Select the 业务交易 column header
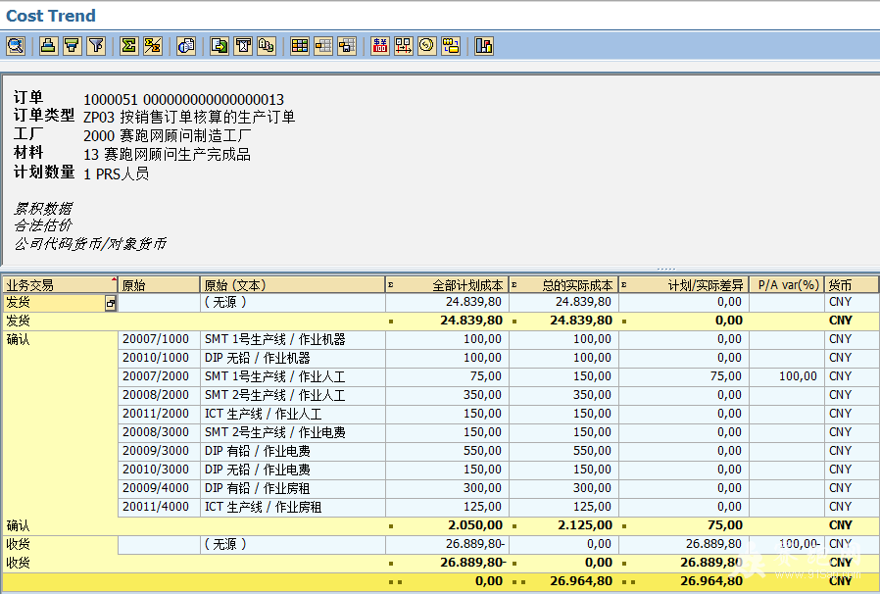 (x=60, y=284)
